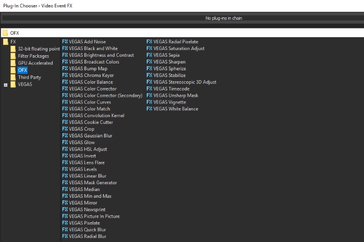Open the Third Party folder
This screenshot has height=242, width=364.
pyautogui.click(x=30, y=78)
